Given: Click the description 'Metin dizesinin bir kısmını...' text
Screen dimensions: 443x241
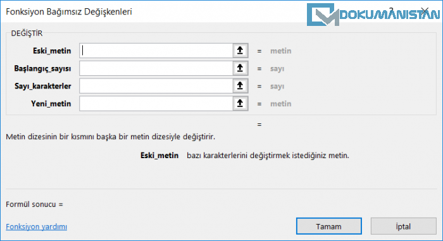Looking at the screenshot, I should tap(111, 137).
